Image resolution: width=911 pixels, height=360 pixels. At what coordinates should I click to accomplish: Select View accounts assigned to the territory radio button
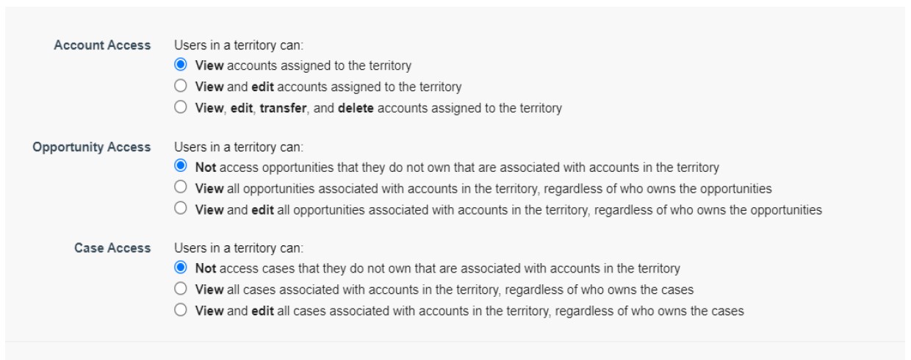tap(181, 65)
